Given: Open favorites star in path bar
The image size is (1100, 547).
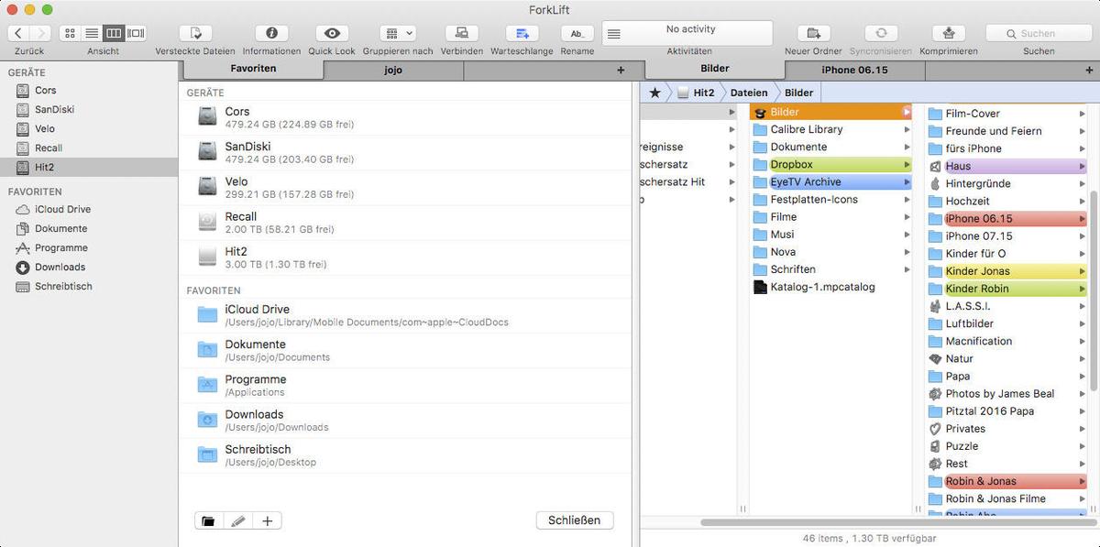Looking at the screenshot, I should (x=654, y=93).
